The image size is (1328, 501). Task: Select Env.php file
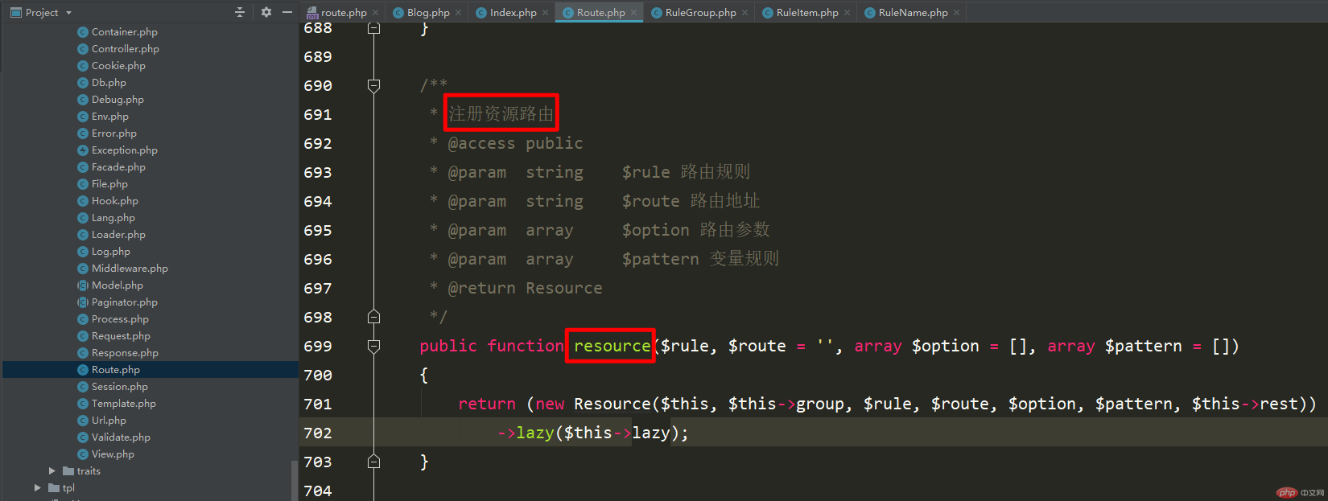(109, 117)
